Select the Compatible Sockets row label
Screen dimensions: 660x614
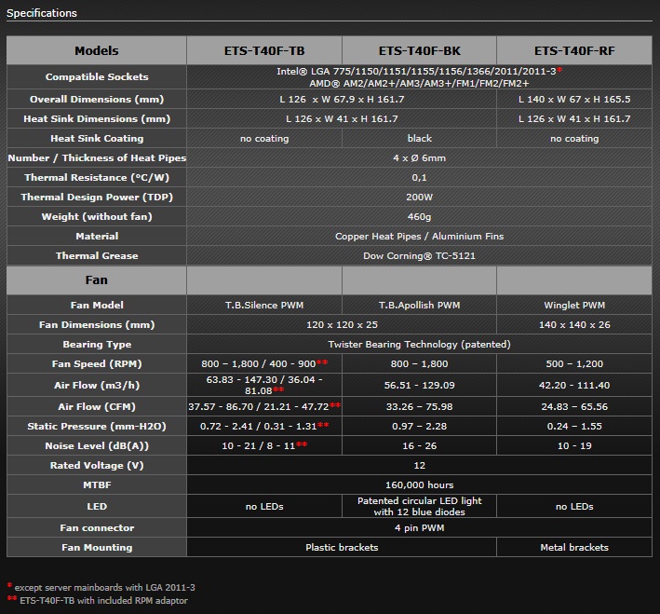[x=97, y=76]
